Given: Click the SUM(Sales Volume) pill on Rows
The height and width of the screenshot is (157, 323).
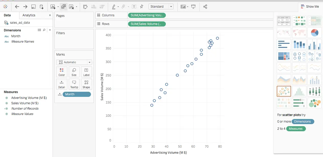Looking at the screenshot, I should click(x=147, y=24).
